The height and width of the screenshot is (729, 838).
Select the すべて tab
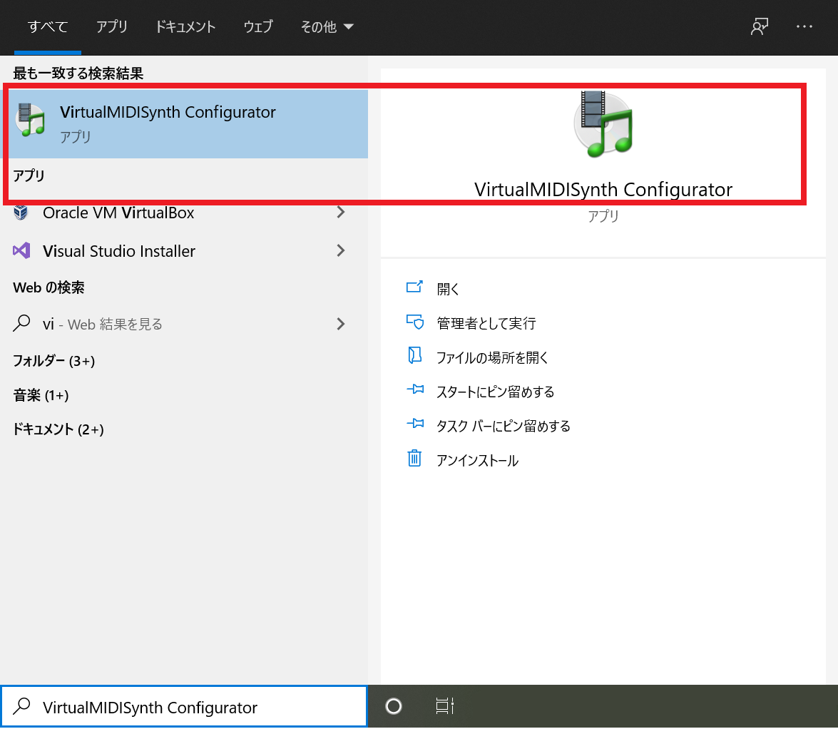tap(48, 26)
